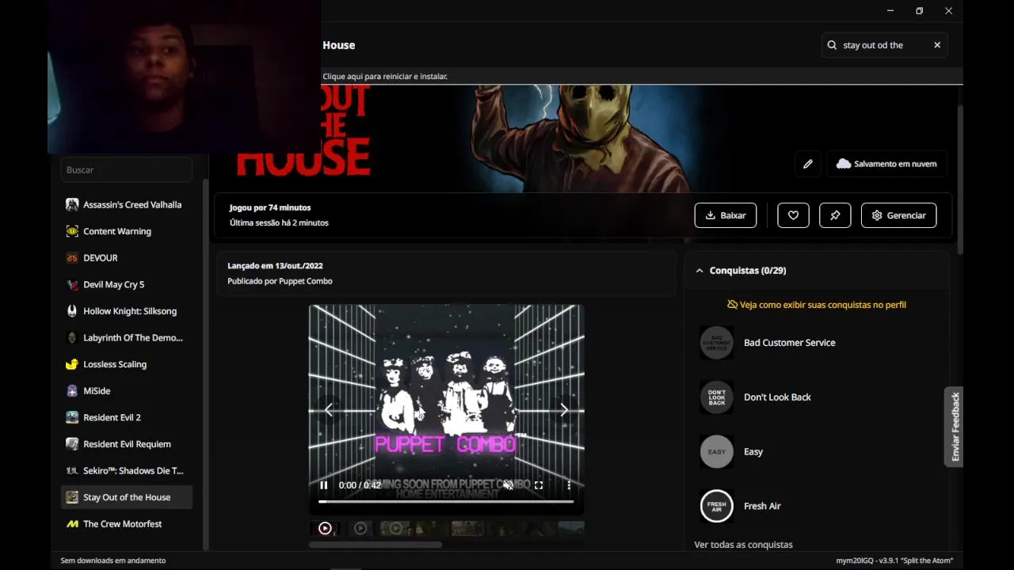
Task: Click the Bad Customer Service label
Action: (x=790, y=343)
